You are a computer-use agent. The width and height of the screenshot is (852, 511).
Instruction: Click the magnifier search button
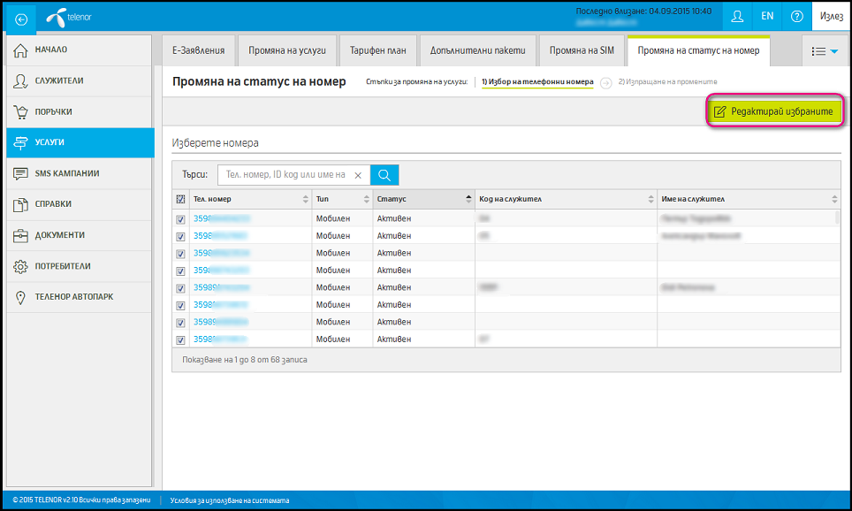[x=384, y=175]
